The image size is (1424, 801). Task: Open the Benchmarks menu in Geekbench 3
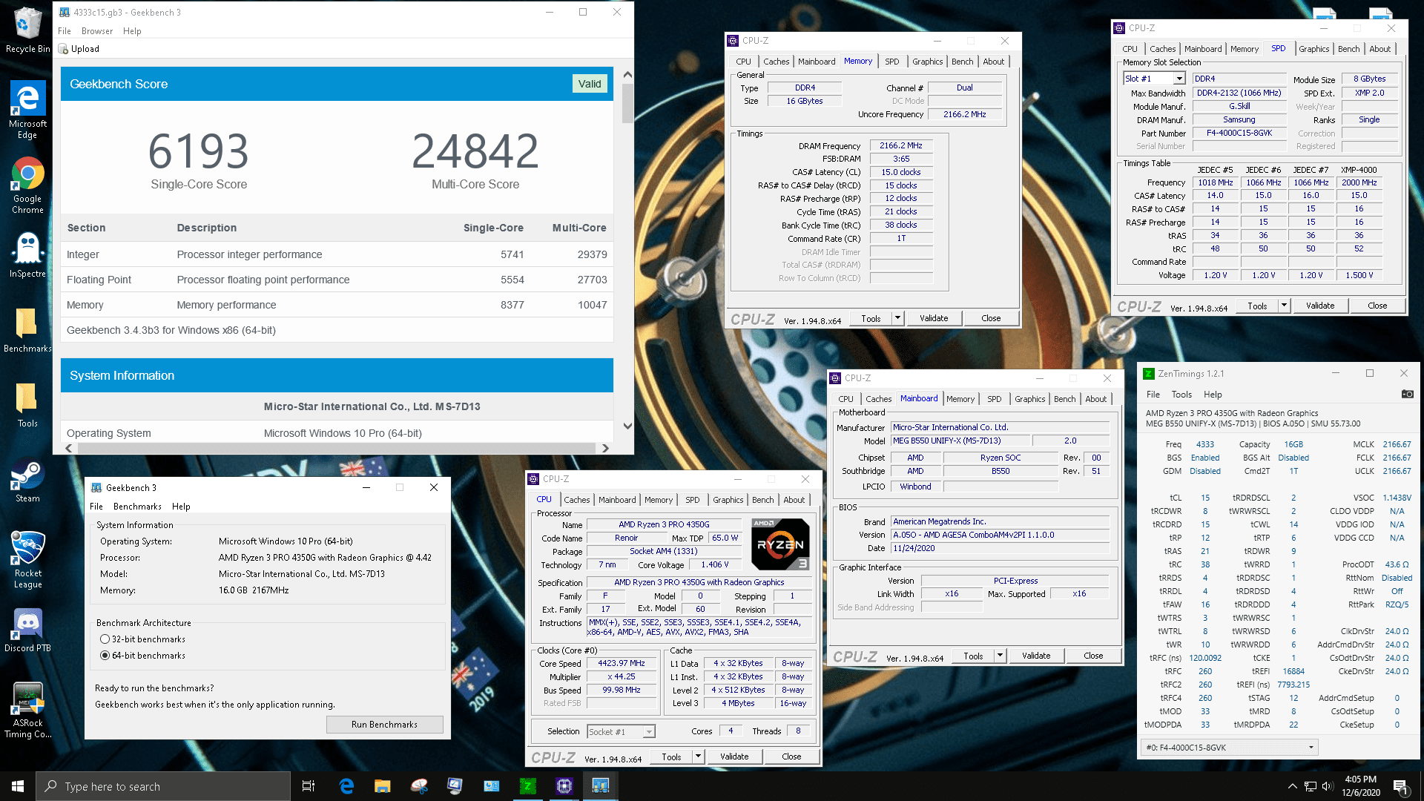point(137,507)
